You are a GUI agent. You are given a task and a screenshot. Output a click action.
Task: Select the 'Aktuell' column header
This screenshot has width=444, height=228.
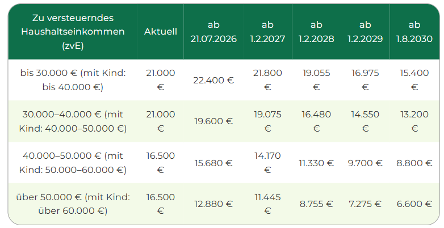[161, 32]
